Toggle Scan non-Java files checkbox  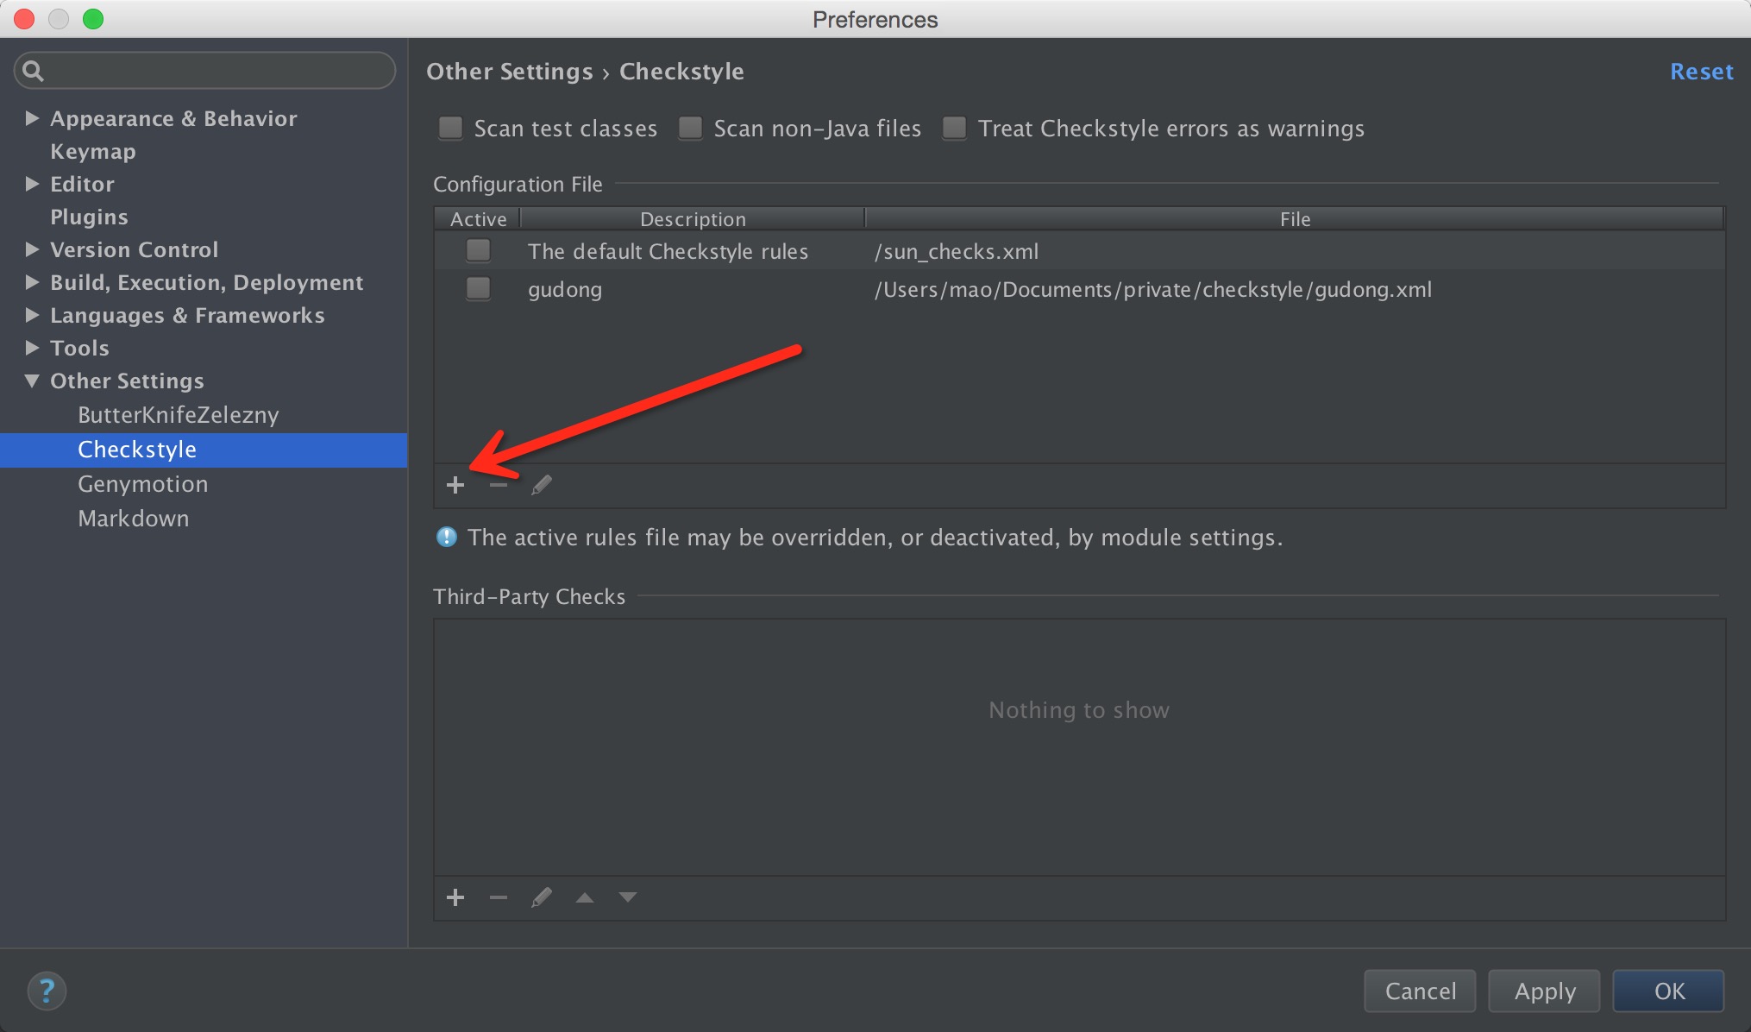click(690, 129)
